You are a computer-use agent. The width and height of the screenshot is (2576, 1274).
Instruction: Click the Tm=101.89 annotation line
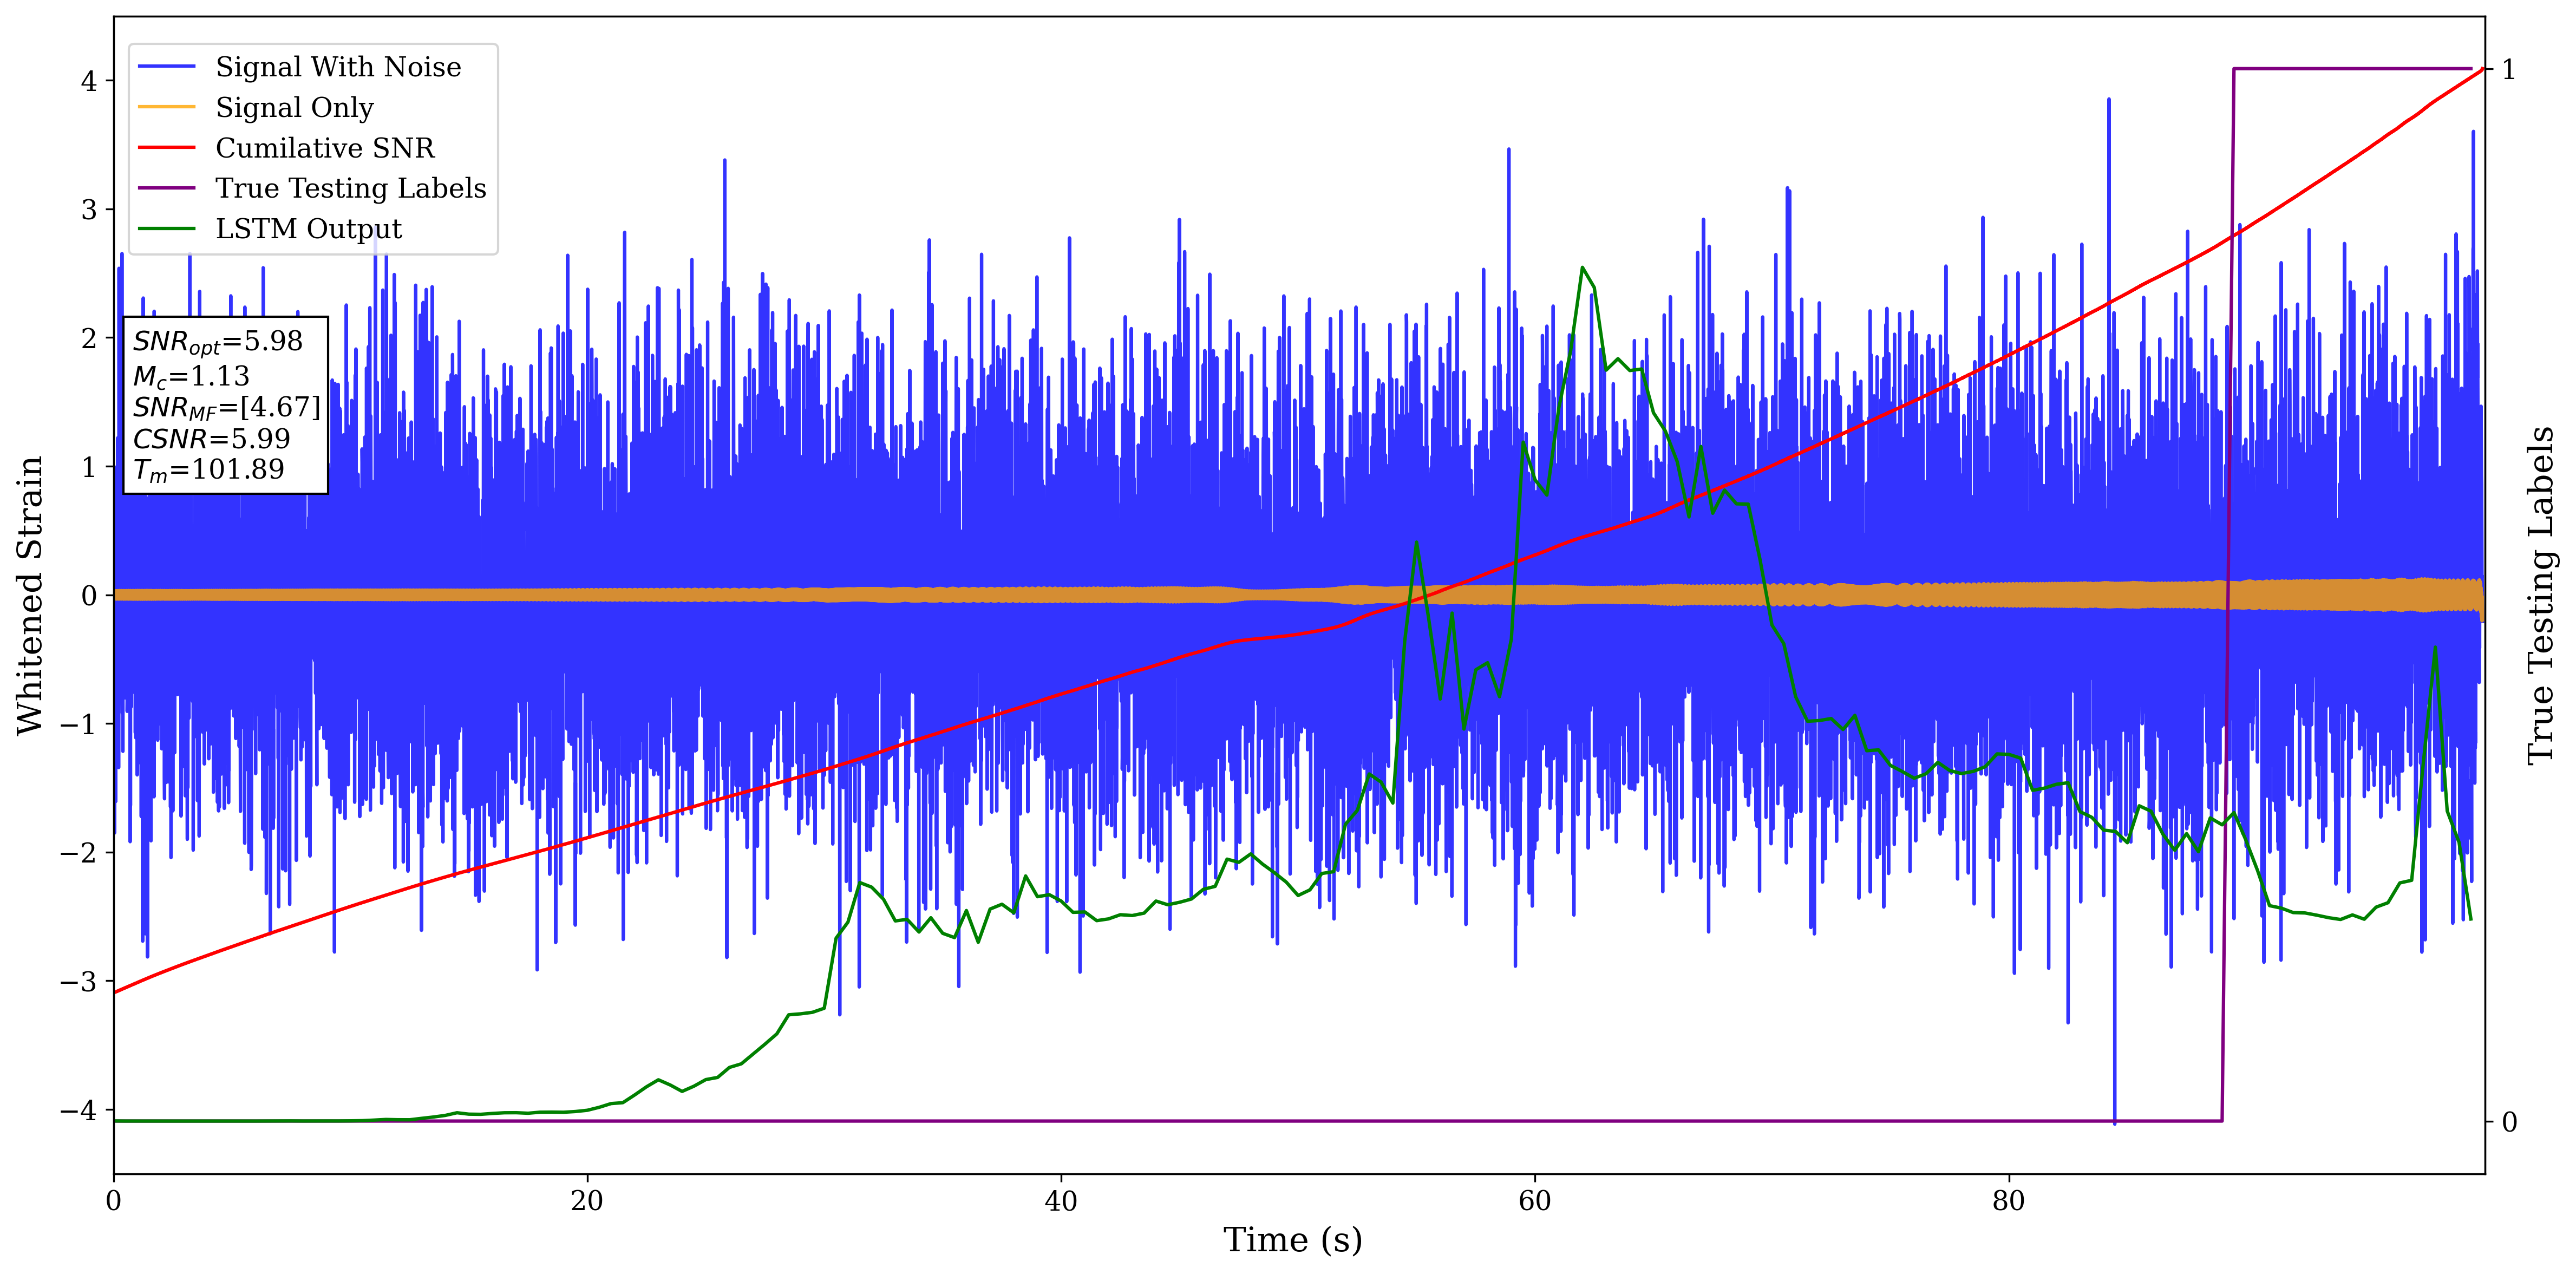coord(208,470)
